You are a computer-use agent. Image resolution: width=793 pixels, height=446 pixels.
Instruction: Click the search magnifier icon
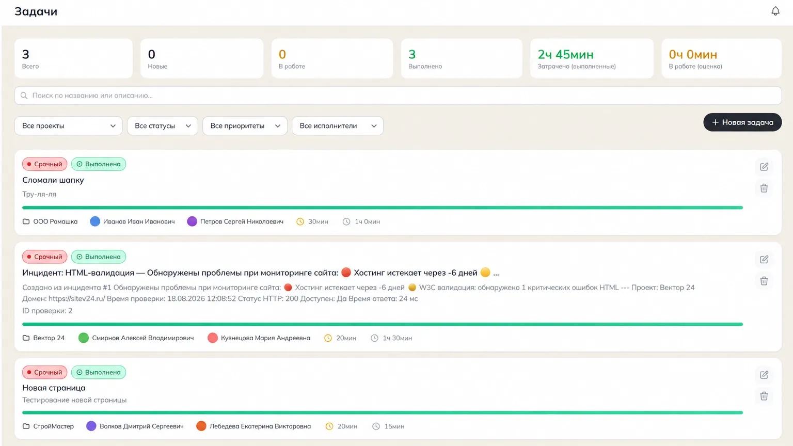[x=24, y=95]
